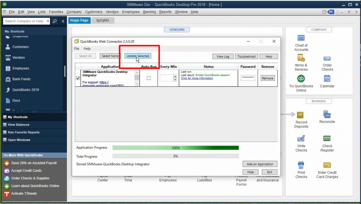Open the Banking menu
Image resolution: width=361 pixels, height=204 pixels.
pos(149,12)
